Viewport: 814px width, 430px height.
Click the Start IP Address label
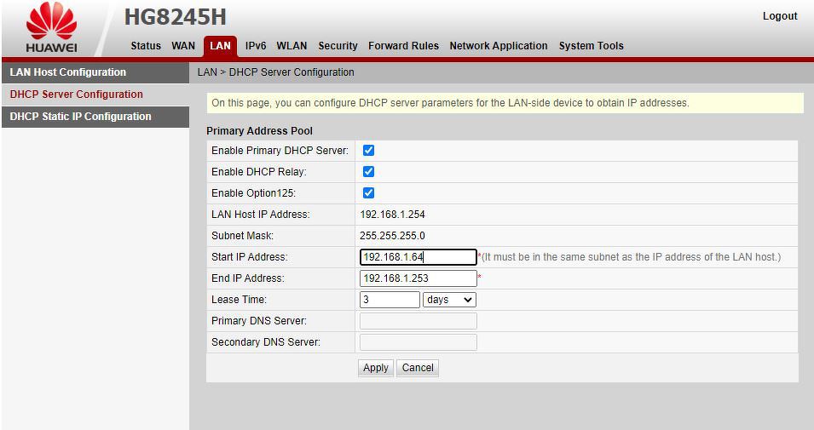[x=249, y=257]
